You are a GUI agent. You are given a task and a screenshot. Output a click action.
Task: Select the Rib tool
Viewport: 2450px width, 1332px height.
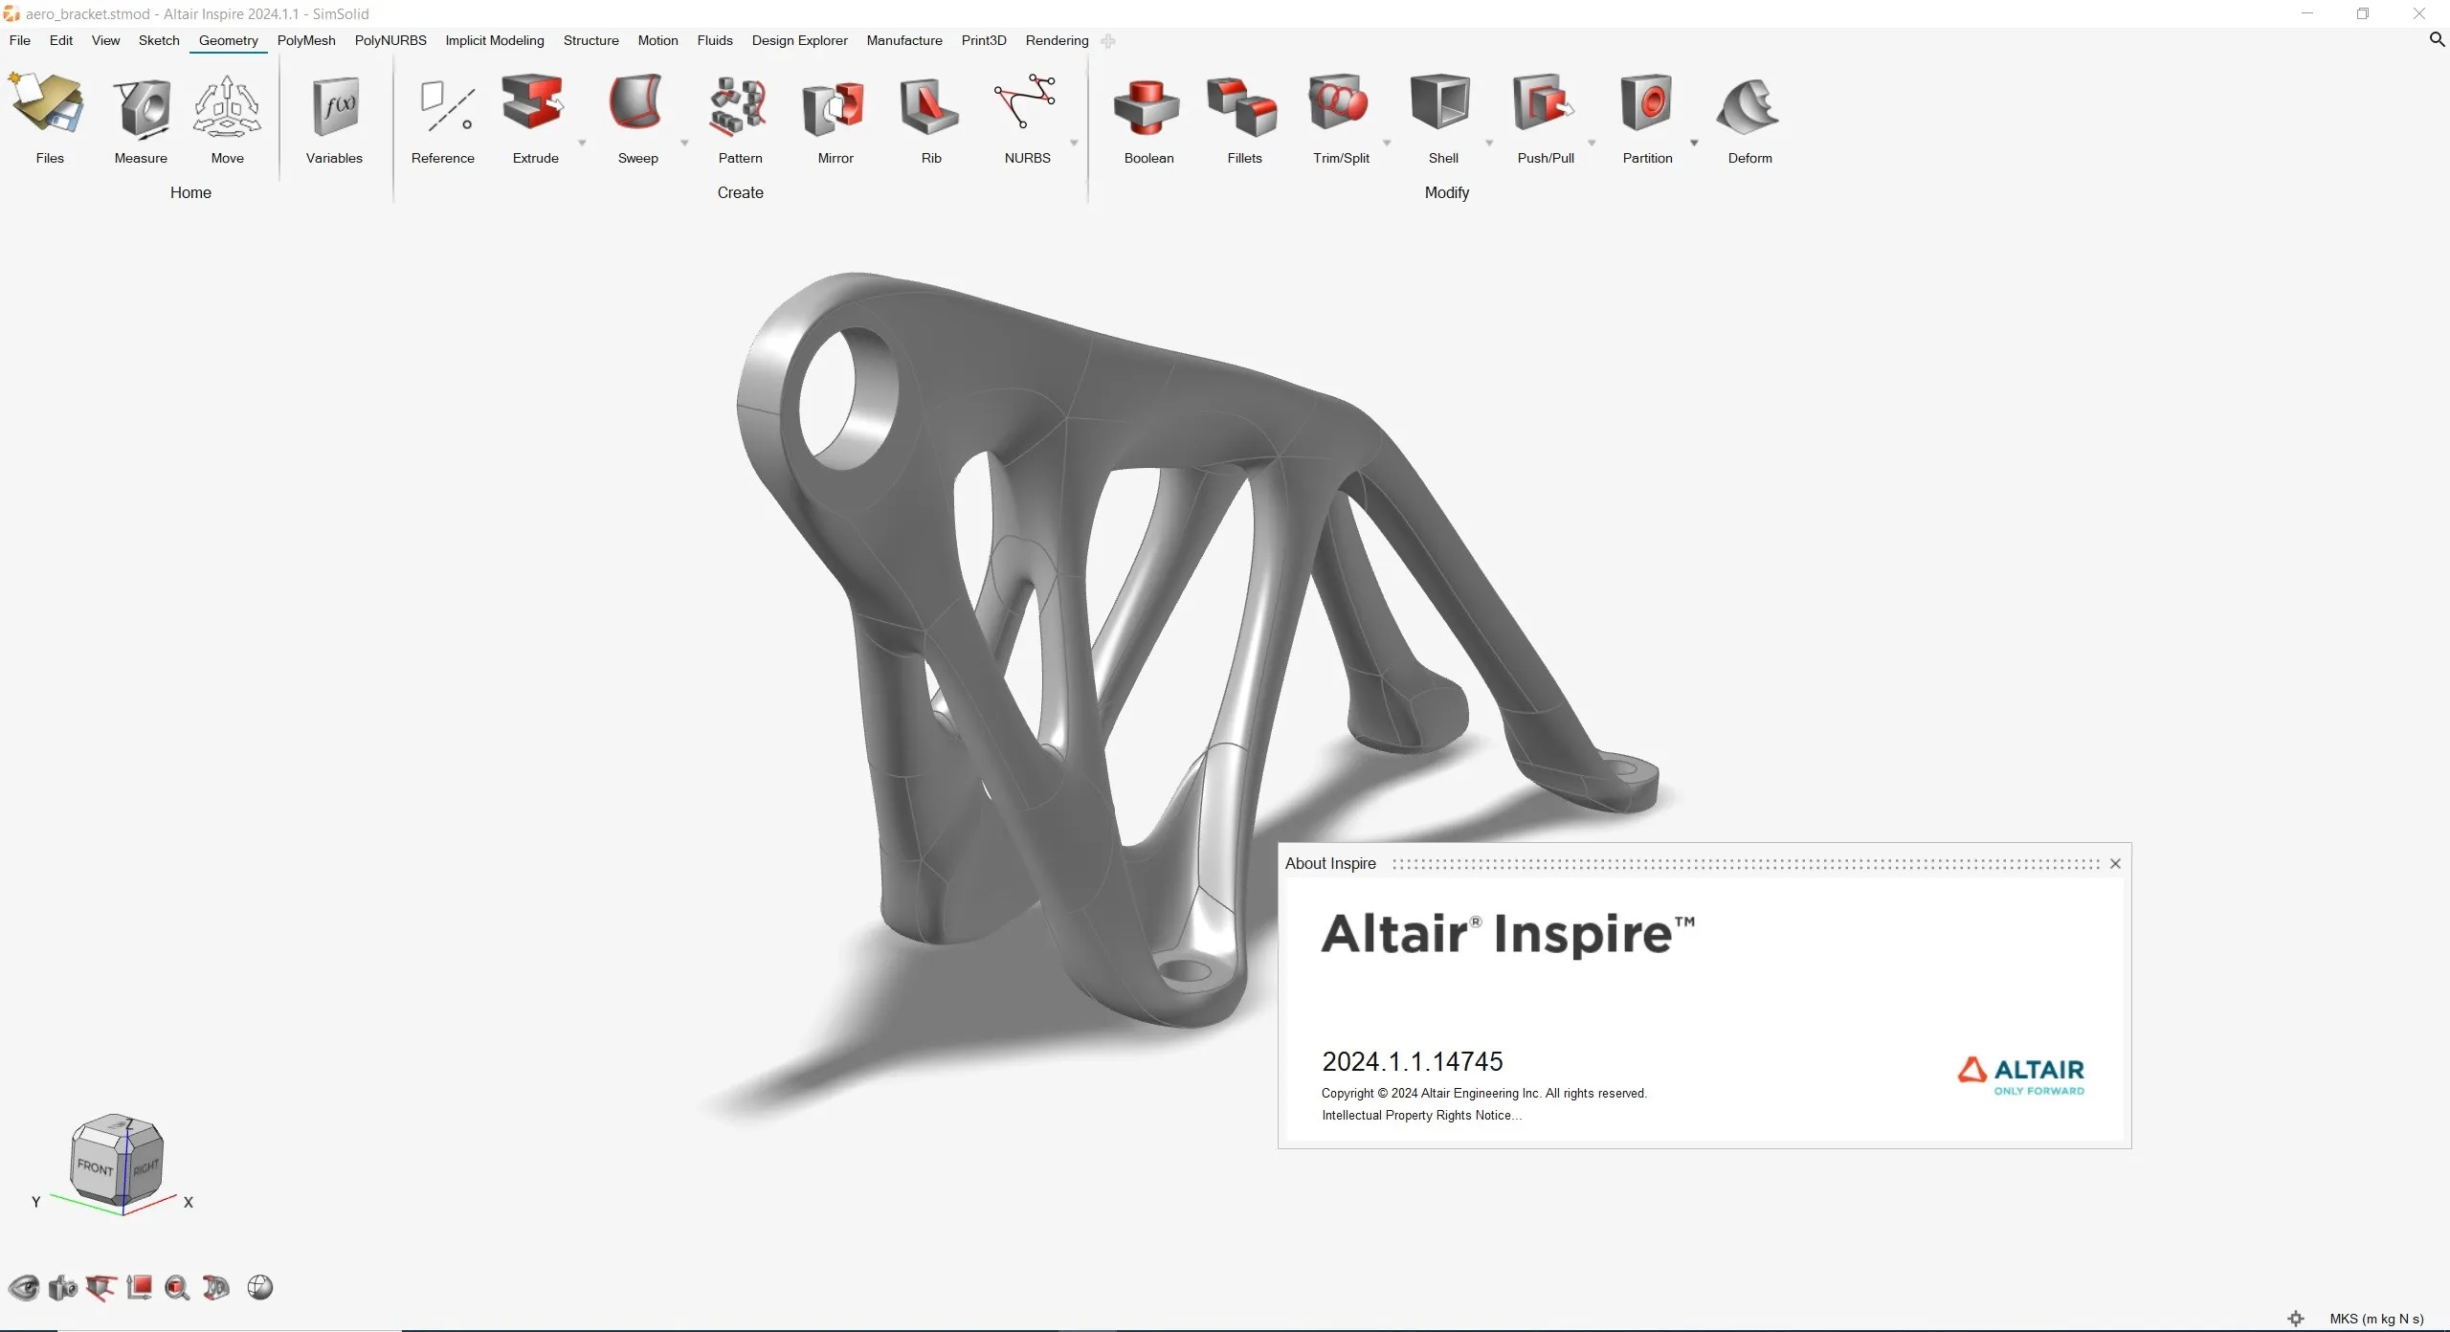point(929,105)
